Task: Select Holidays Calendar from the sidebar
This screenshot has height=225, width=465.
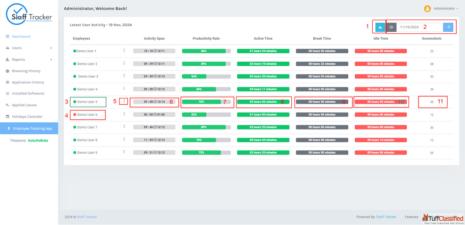Action: (x=27, y=117)
